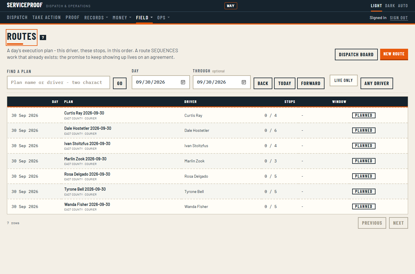The width and height of the screenshot is (415, 274).
Task: Open plan Curtis Ray 2026-09-30
Action: coord(84,113)
